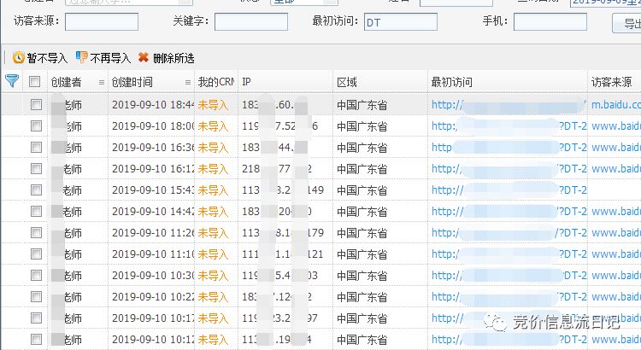Viewport: 641px width, 350px height.
Task: Focus the 手机 input field
Action: pos(550,21)
